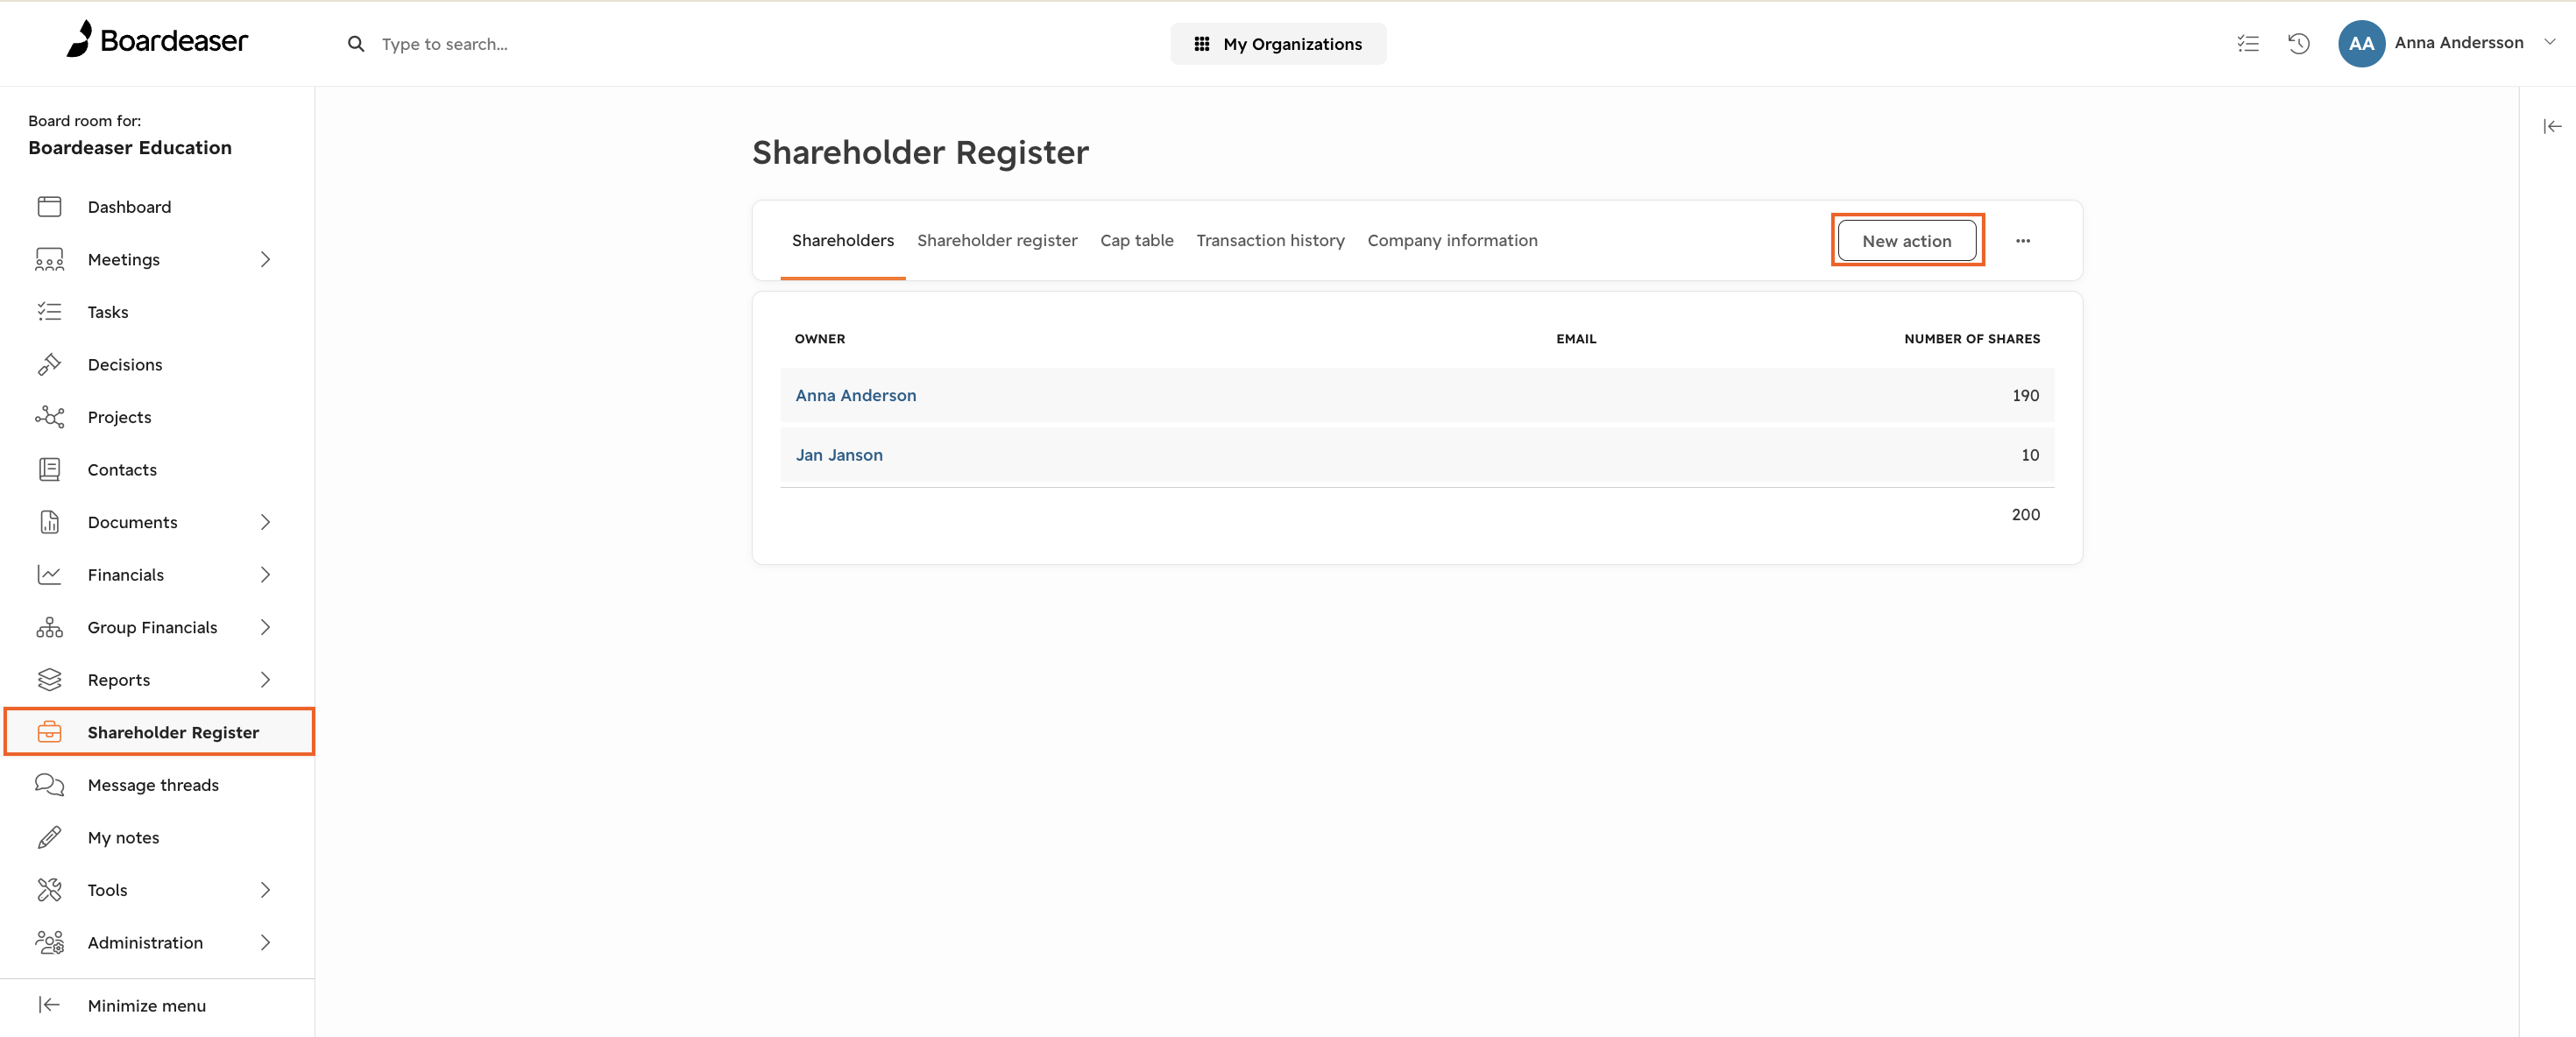Open shareholder Jan Janson

[839, 455]
